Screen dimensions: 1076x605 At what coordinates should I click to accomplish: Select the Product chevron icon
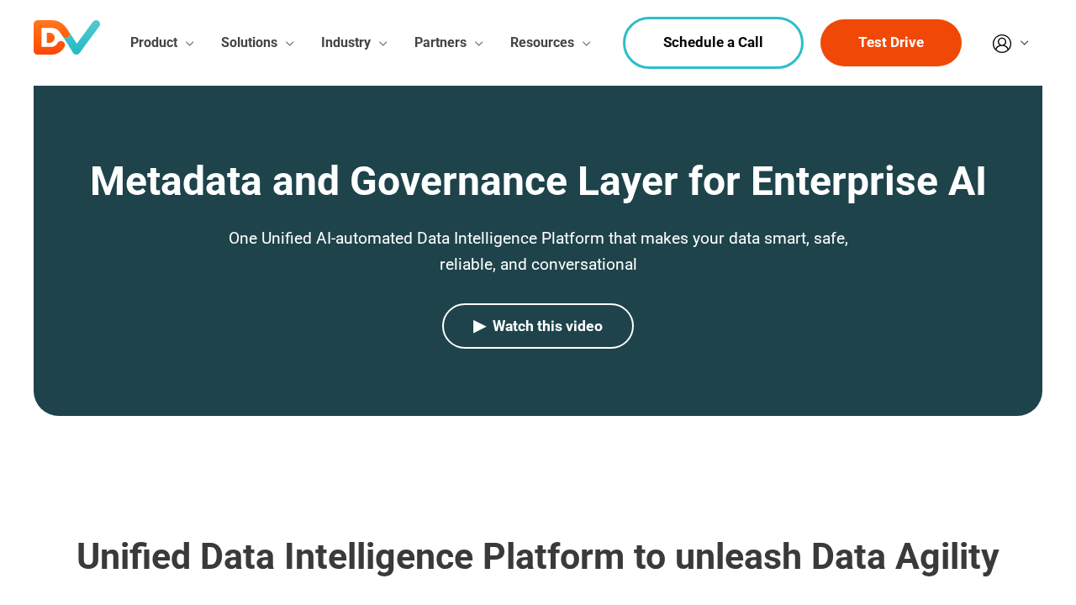(x=188, y=41)
